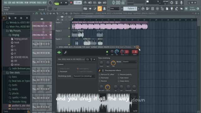Image resolution: width=201 pixels, height=113 pixels.
Task: Click the TAGS label in the browser
Action: coord(6,111)
